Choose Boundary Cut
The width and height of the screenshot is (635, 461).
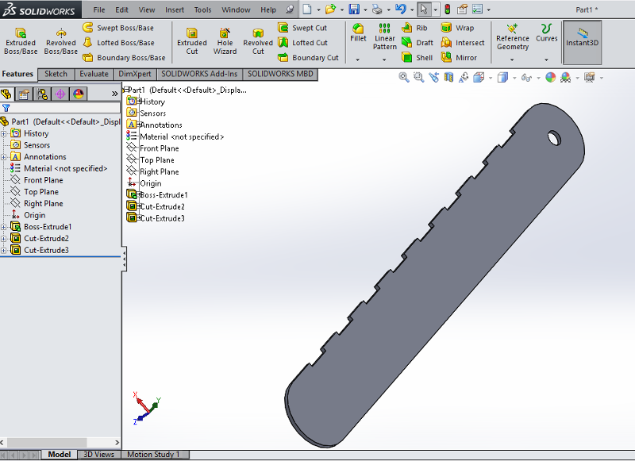click(x=308, y=57)
